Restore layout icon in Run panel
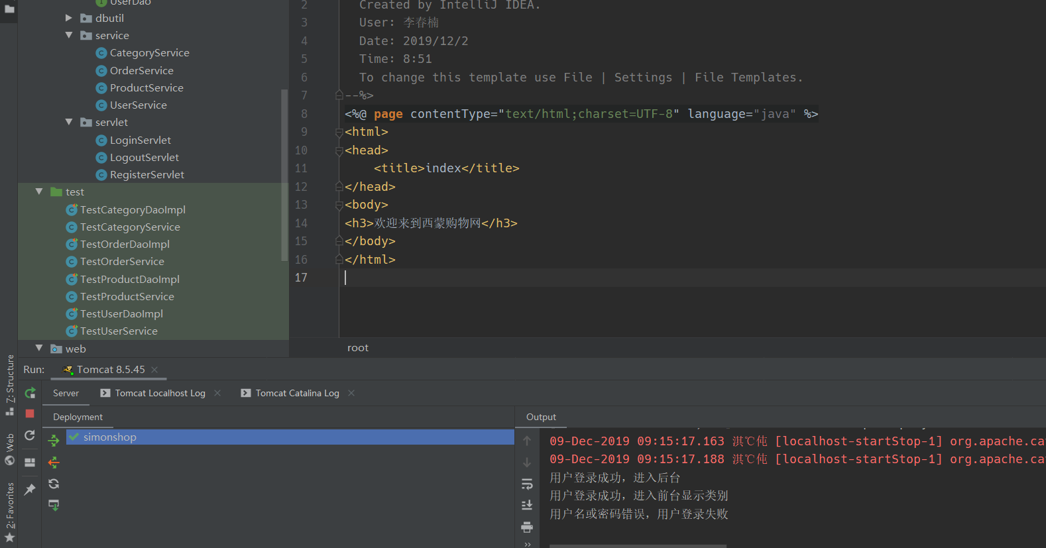This screenshot has width=1046, height=548. tap(30, 463)
